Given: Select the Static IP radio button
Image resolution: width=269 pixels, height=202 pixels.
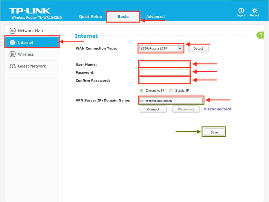Looking at the screenshot, I should [171, 91].
